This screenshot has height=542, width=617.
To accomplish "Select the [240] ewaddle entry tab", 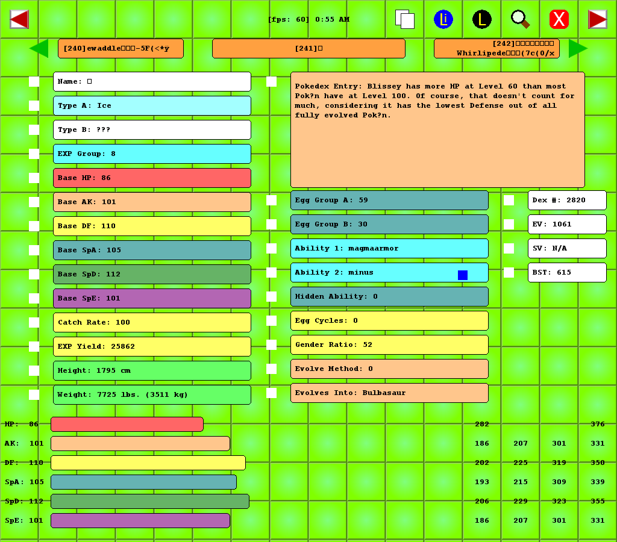I will click(x=121, y=49).
